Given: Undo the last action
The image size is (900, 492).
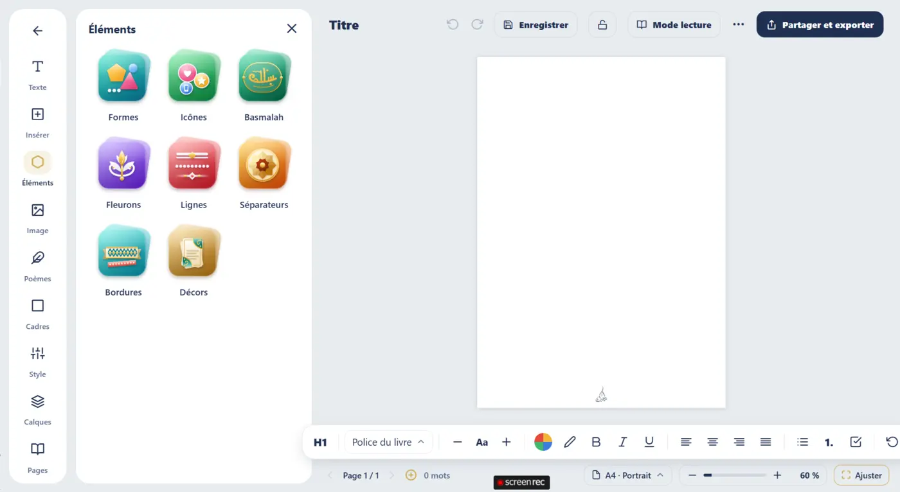Looking at the screenshot, I should pyautogui.click(x=453, y=24).
